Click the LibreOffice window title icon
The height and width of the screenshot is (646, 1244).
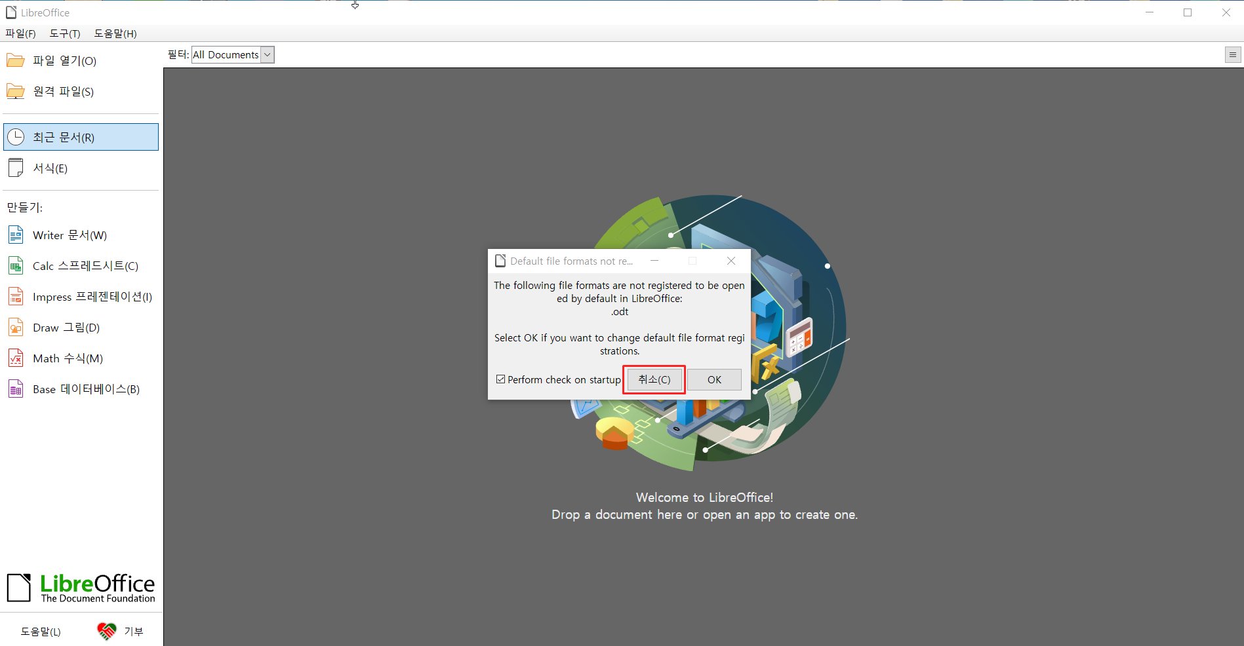click(x=11, y=12)
